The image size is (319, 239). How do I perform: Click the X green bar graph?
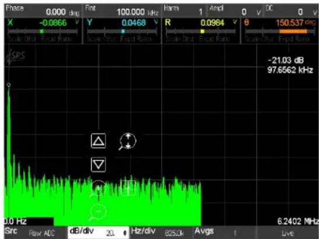43,32
